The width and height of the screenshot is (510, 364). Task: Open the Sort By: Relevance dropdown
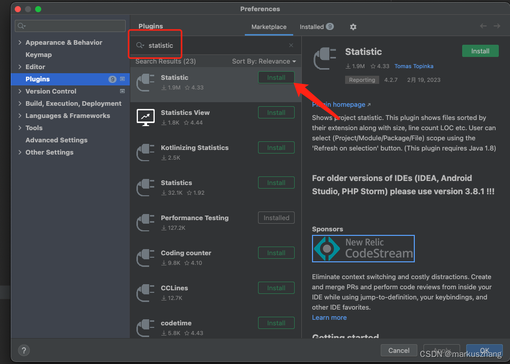click(x=264, y=62)
